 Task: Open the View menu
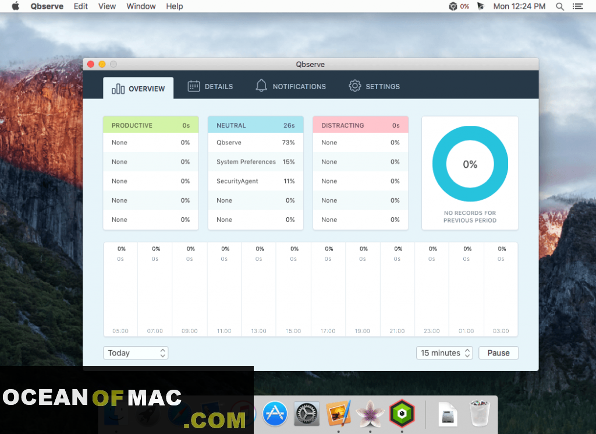pyautogui.click(x=107, y=6)
